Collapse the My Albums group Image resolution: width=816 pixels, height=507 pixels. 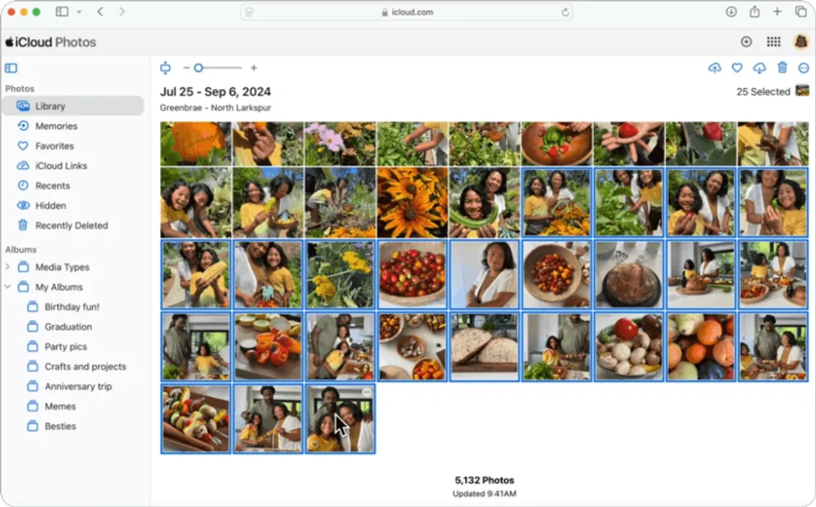click(8, 287)
